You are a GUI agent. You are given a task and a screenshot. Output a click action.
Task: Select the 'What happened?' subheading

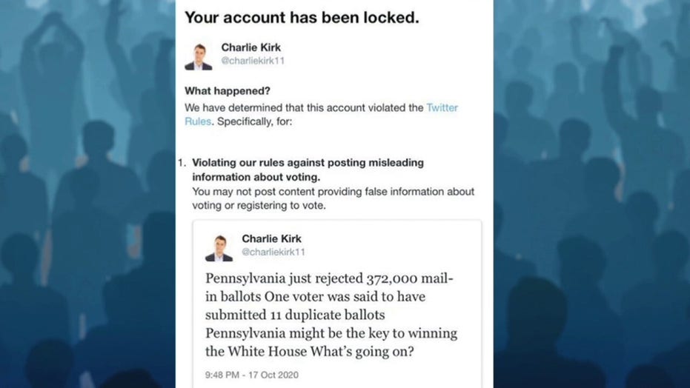pyautogui.click(x=228, y=91)
